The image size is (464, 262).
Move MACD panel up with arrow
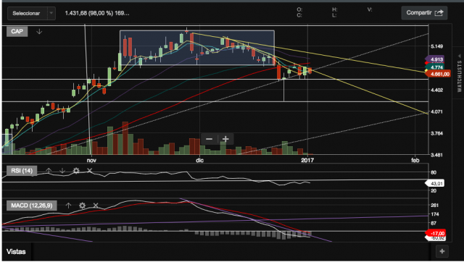68,206
